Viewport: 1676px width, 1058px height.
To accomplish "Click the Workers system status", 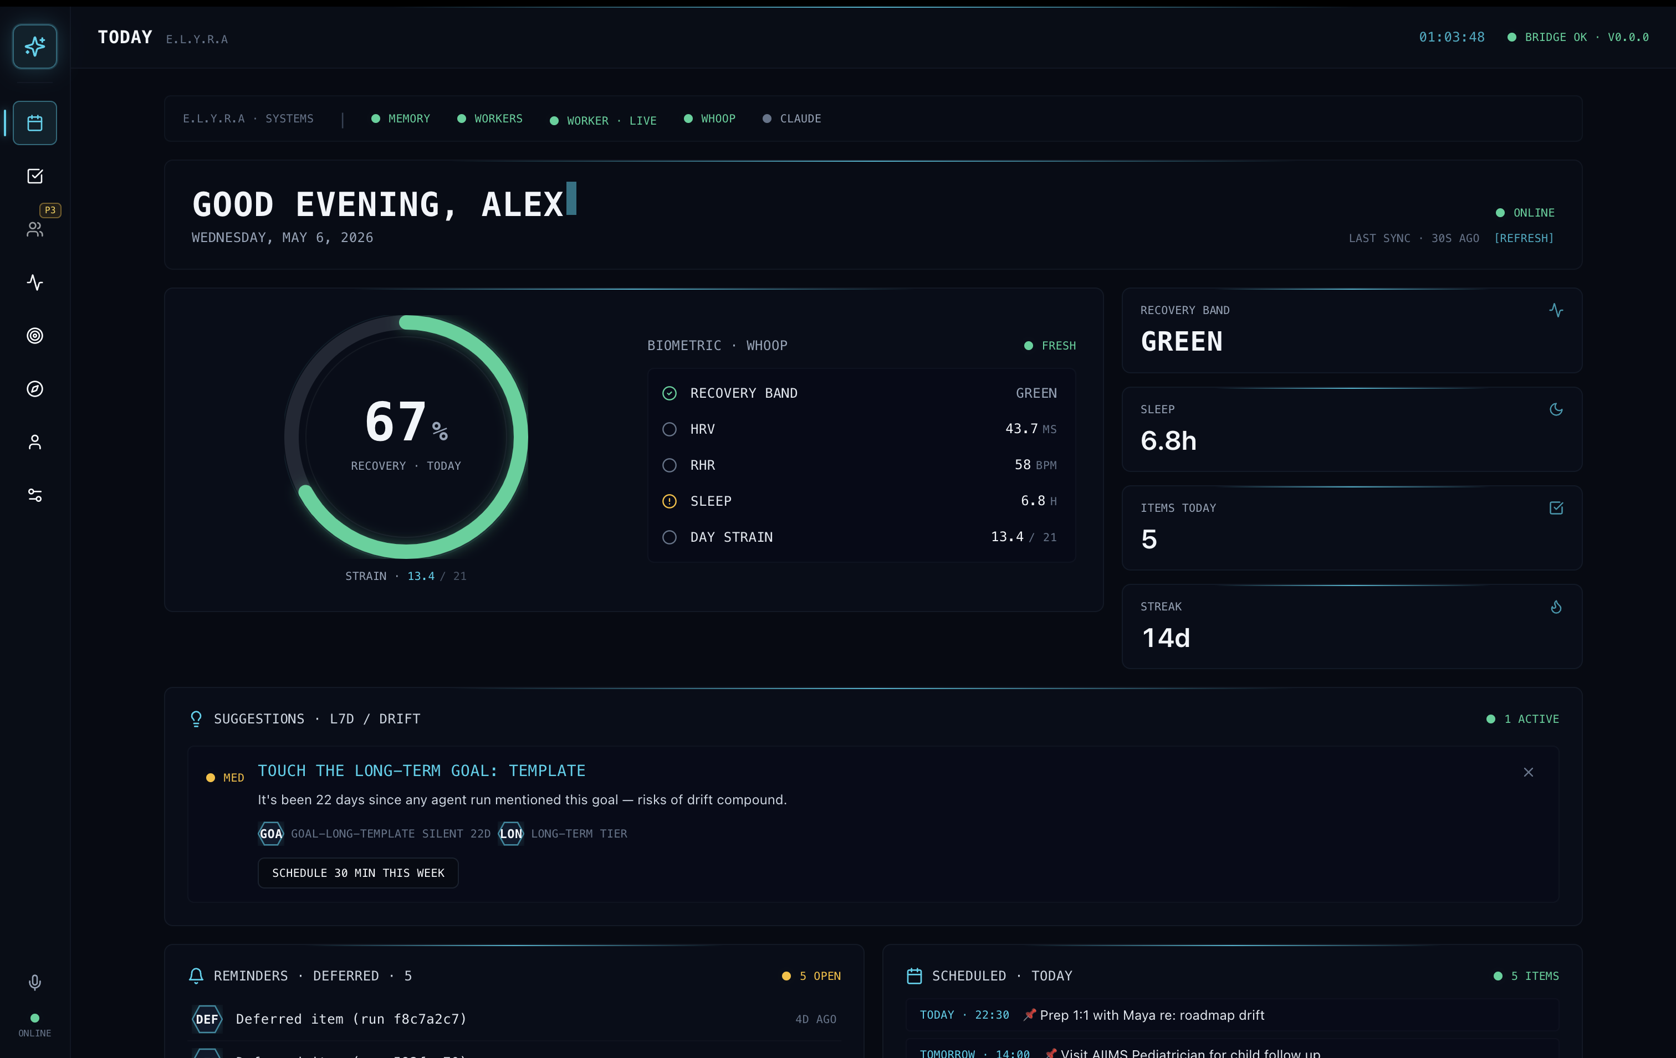I will click(490, 118).
